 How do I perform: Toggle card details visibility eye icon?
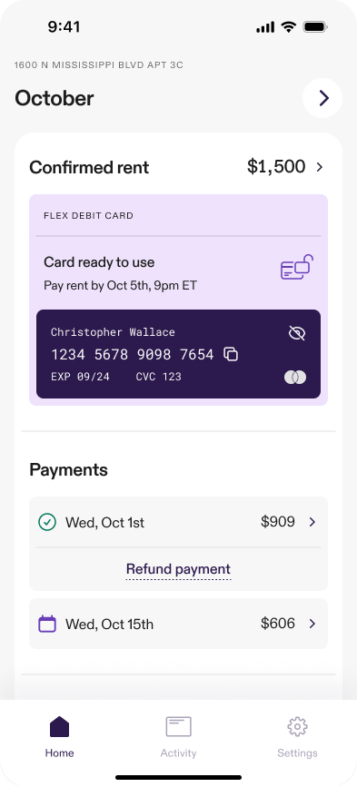297,333
